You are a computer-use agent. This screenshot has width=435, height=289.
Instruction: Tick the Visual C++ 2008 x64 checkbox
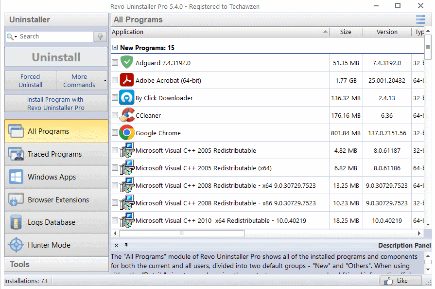(x=115, y=185)
